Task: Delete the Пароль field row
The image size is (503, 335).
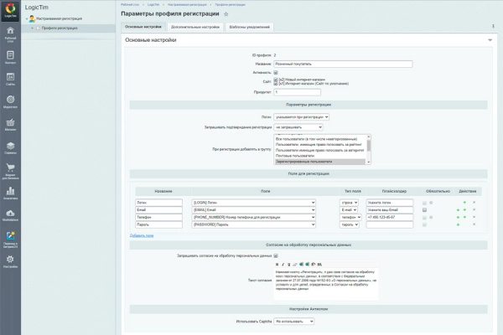Action: pyautogui.click(x=474, y=224)
